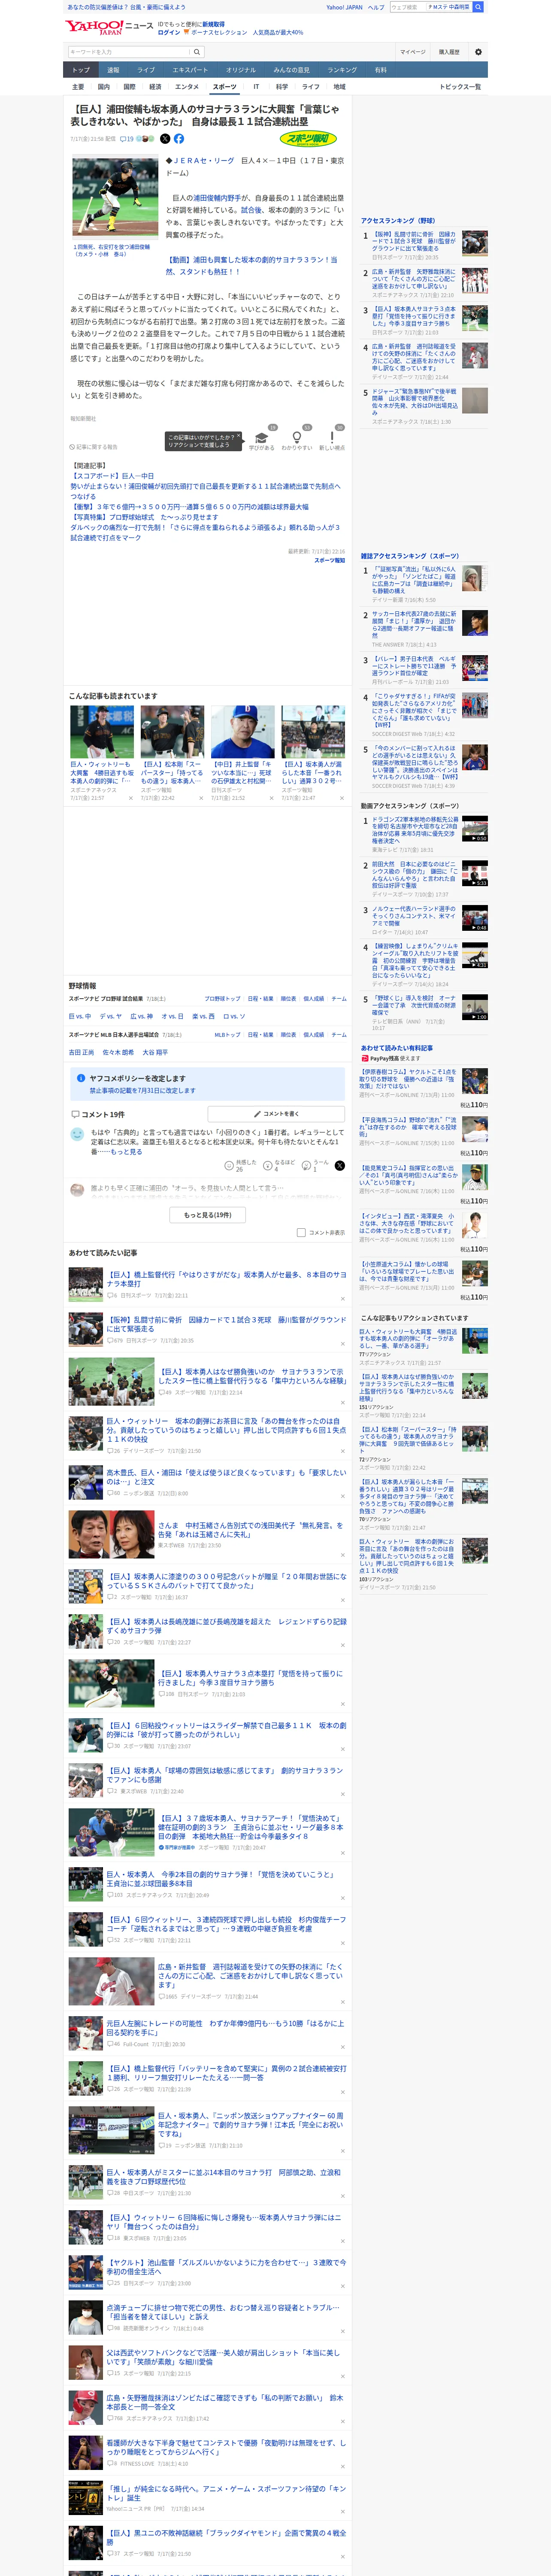
Task: Open the 科学 category
Action: [x=282, y=87]
